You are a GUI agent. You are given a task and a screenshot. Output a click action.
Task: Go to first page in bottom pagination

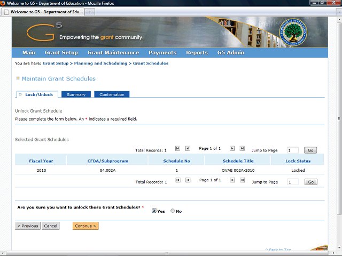pyautogui.click(x=178, y=180)
